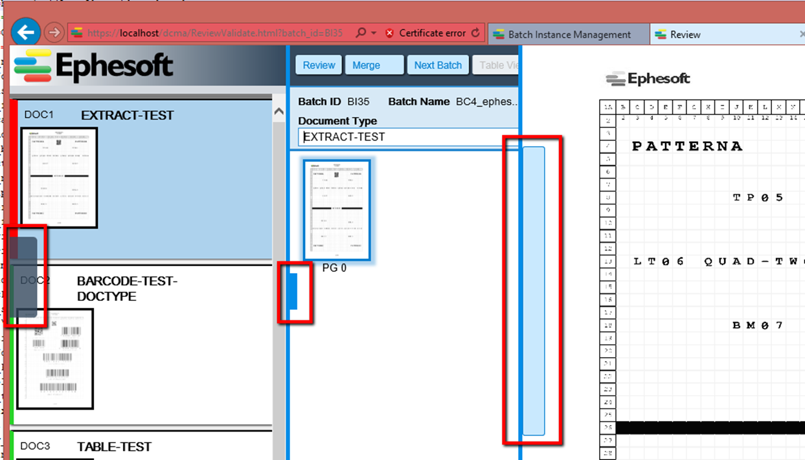Switch to Batch Instance Management tab
This screenshot has height=460, width=805.
[569, 34]
